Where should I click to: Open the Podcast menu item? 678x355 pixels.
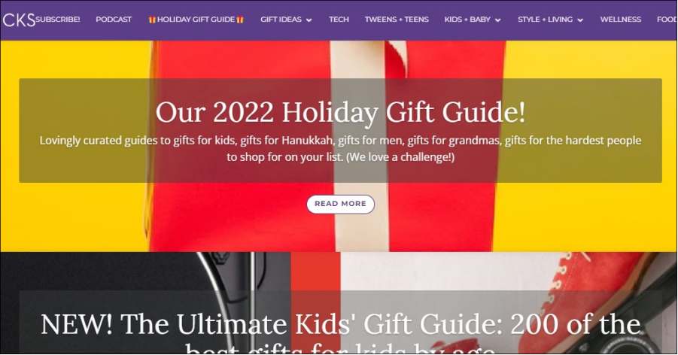(x=114, y=20)
